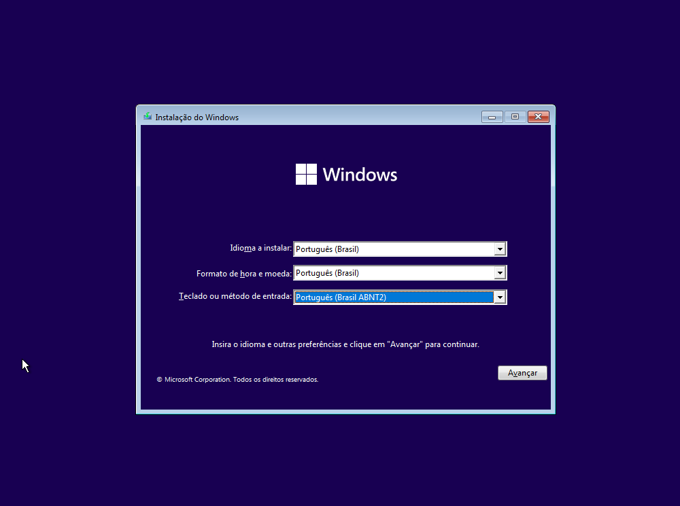Click the 'Insira o idioma e outras preferências' instruction
This screenshot has height=506, width=680.
point(345,344)
